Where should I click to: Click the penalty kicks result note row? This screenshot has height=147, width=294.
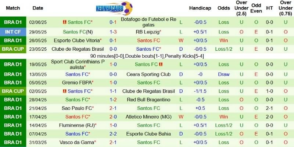click(x=147, y=56)
